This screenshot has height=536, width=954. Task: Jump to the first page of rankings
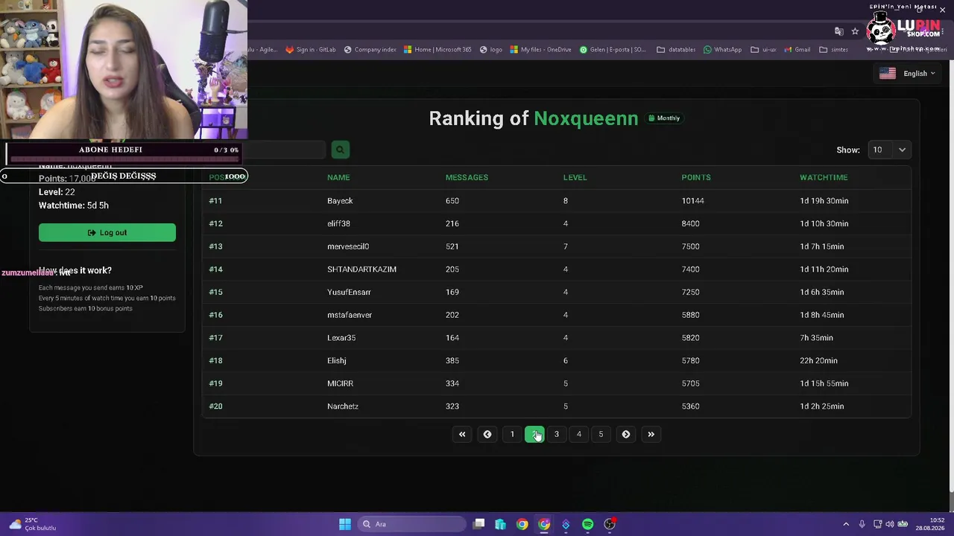[462, 434]
